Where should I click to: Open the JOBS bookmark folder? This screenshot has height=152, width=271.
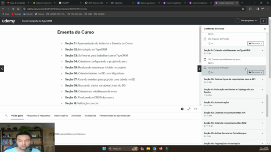tap(88, 14)
